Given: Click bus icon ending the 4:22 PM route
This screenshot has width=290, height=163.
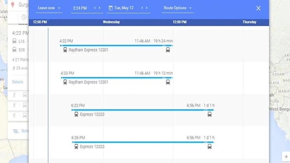Looking at the screenshot, I should coord(168,50).
